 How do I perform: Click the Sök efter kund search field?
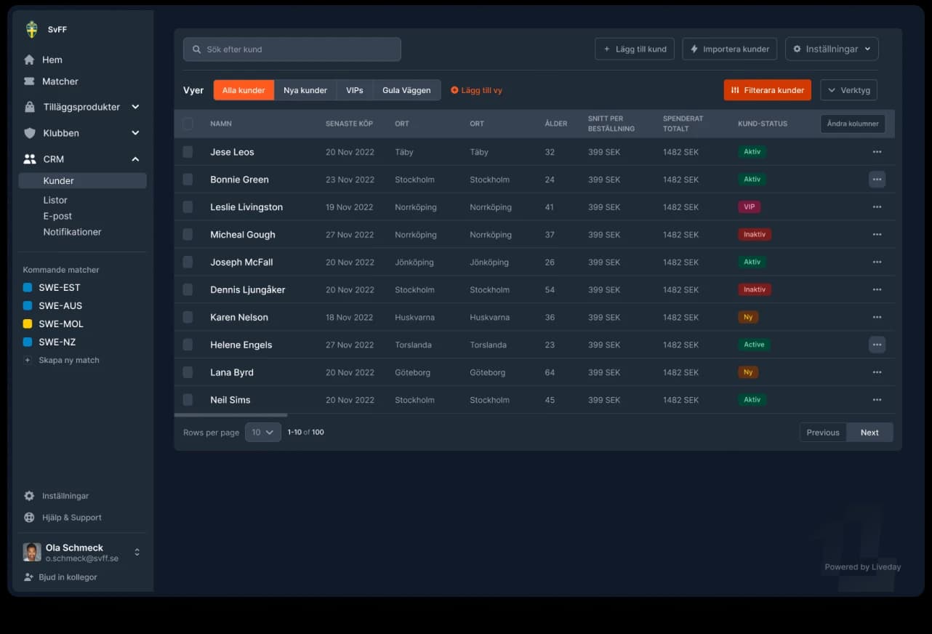(292, 49)
